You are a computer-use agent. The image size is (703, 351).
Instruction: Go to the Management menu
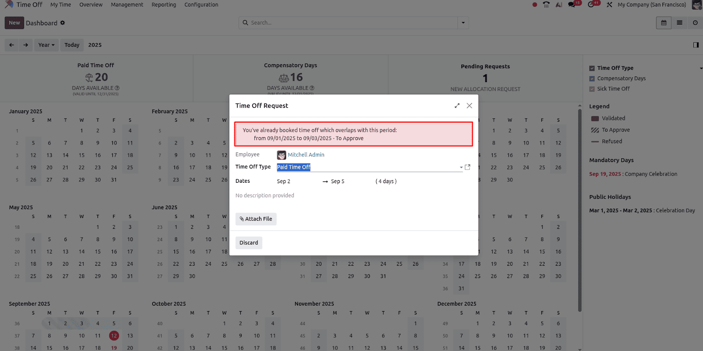click(x=127, y=5)
